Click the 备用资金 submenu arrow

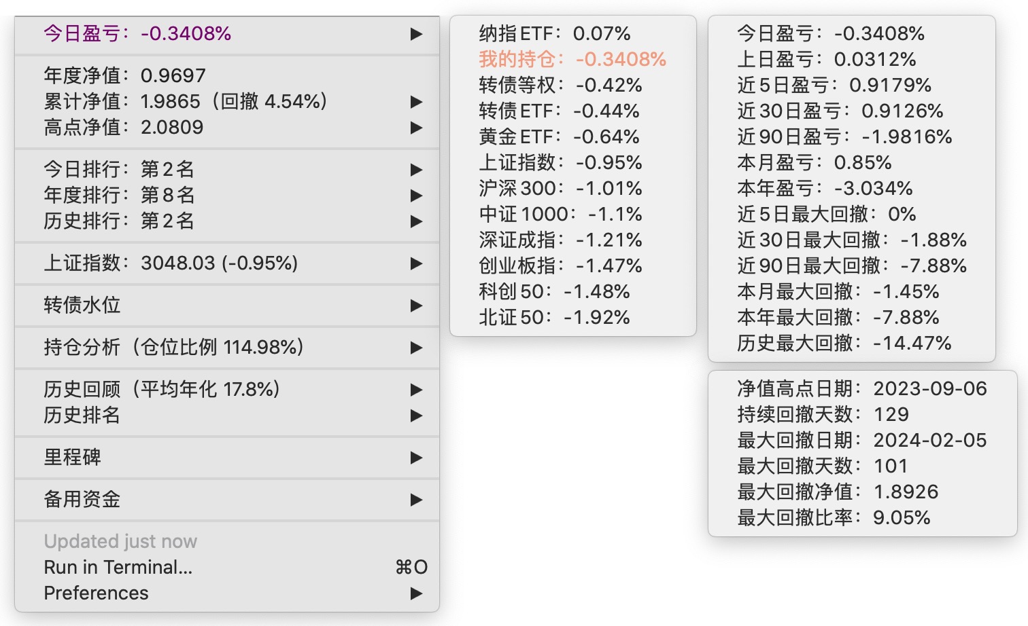tap(416, 500)
